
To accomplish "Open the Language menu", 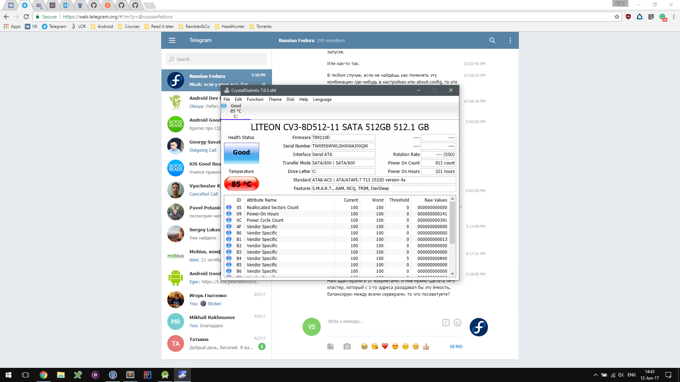I will tap(322, 99).
